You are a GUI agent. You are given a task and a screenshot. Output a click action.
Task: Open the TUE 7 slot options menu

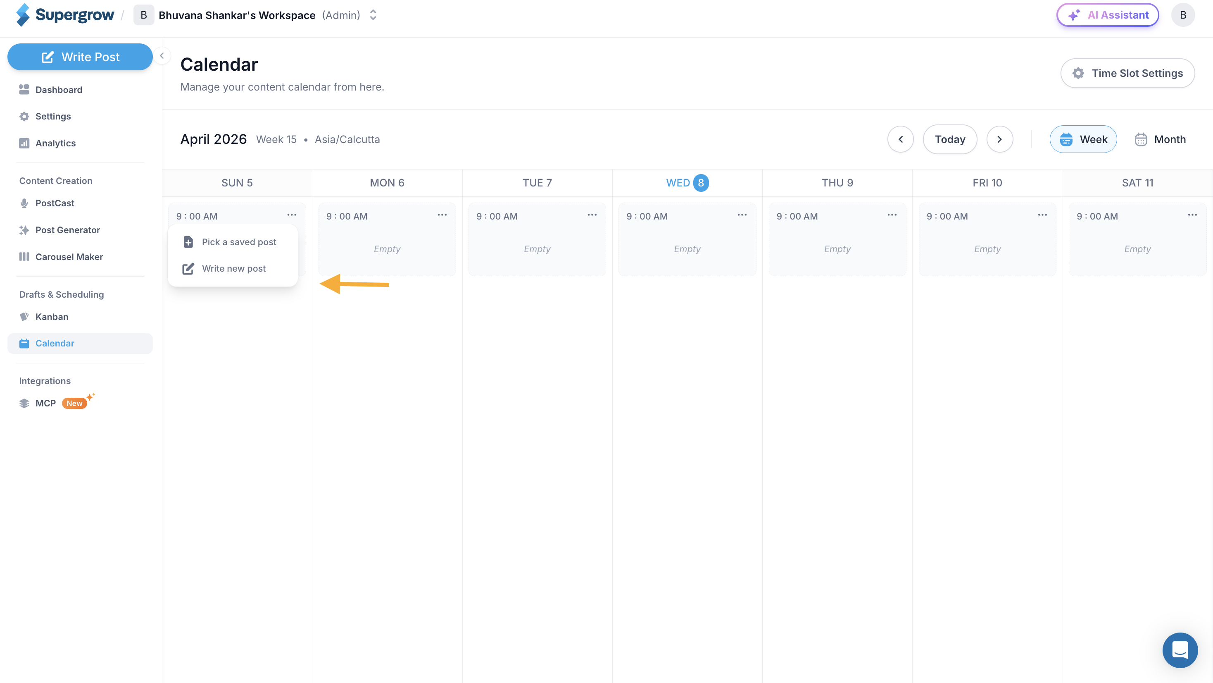coord(592,215)
